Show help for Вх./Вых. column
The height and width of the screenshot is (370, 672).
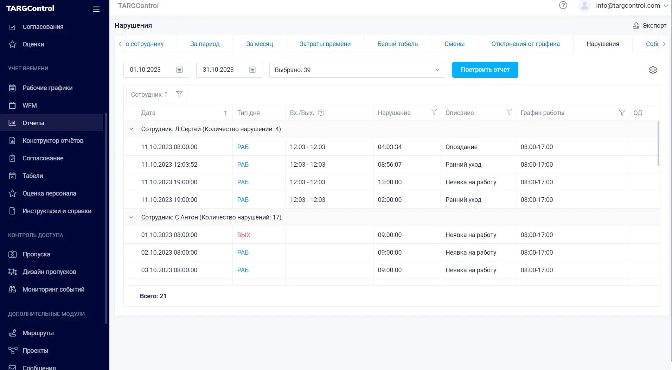coord(321,113)
